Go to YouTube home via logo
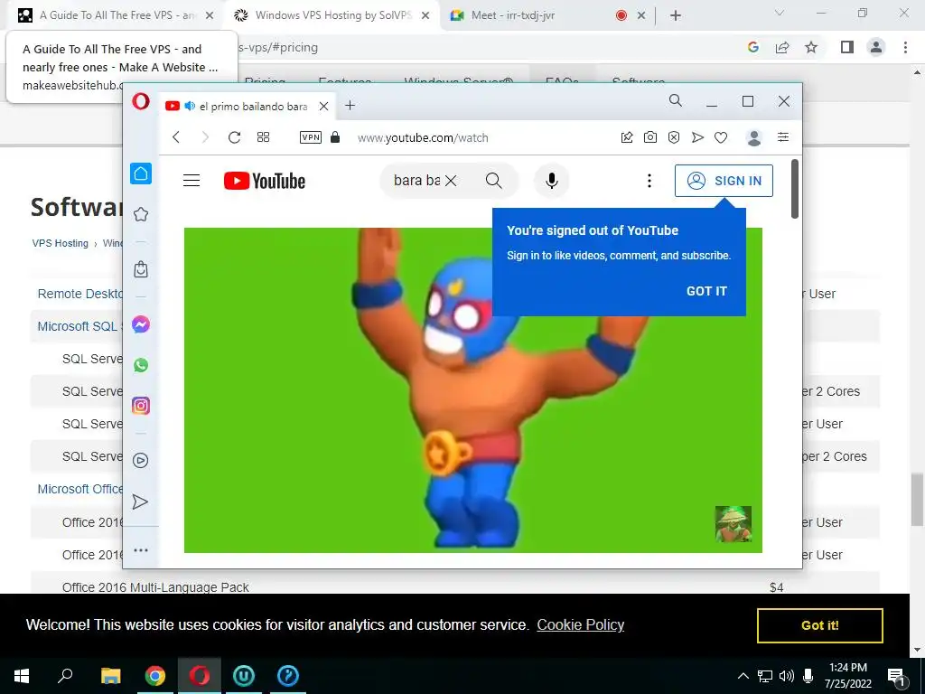 click(x=265, y=181)
